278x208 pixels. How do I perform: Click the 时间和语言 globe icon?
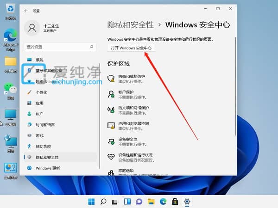click(30, 124)
